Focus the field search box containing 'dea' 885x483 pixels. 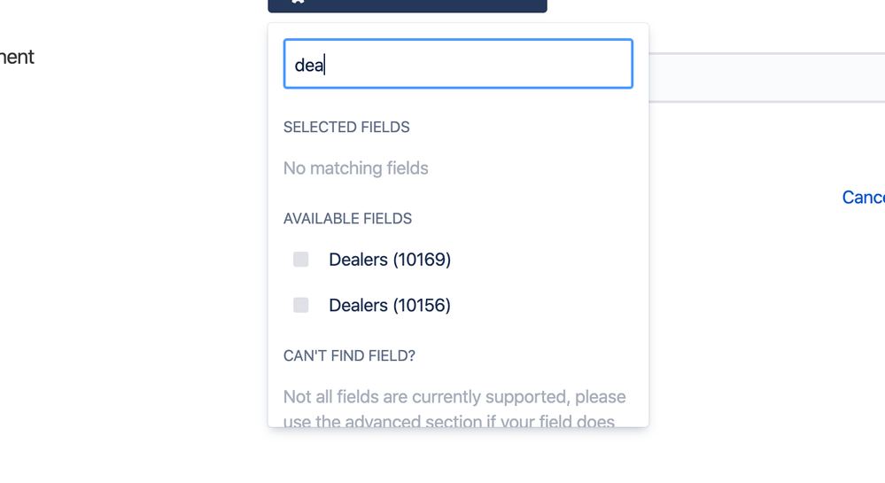pyautogui.click(x=458, y=64)
